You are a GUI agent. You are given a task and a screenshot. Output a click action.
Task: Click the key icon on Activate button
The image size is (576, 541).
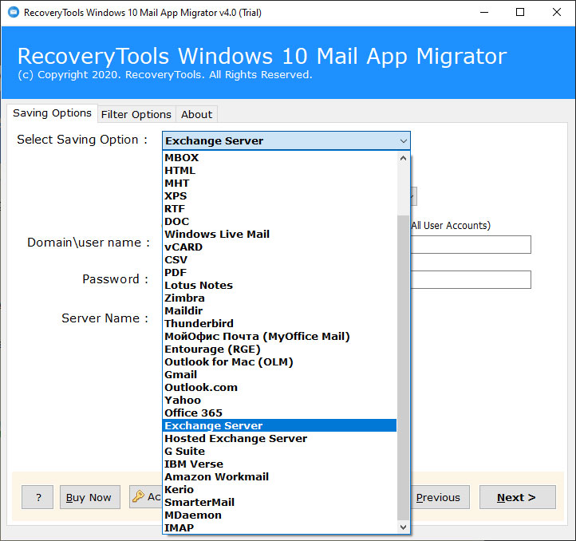(x=139, y=496)
